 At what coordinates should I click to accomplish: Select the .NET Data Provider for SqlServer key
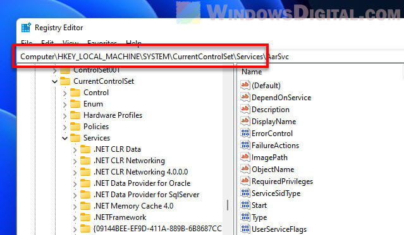click(146, 195)
